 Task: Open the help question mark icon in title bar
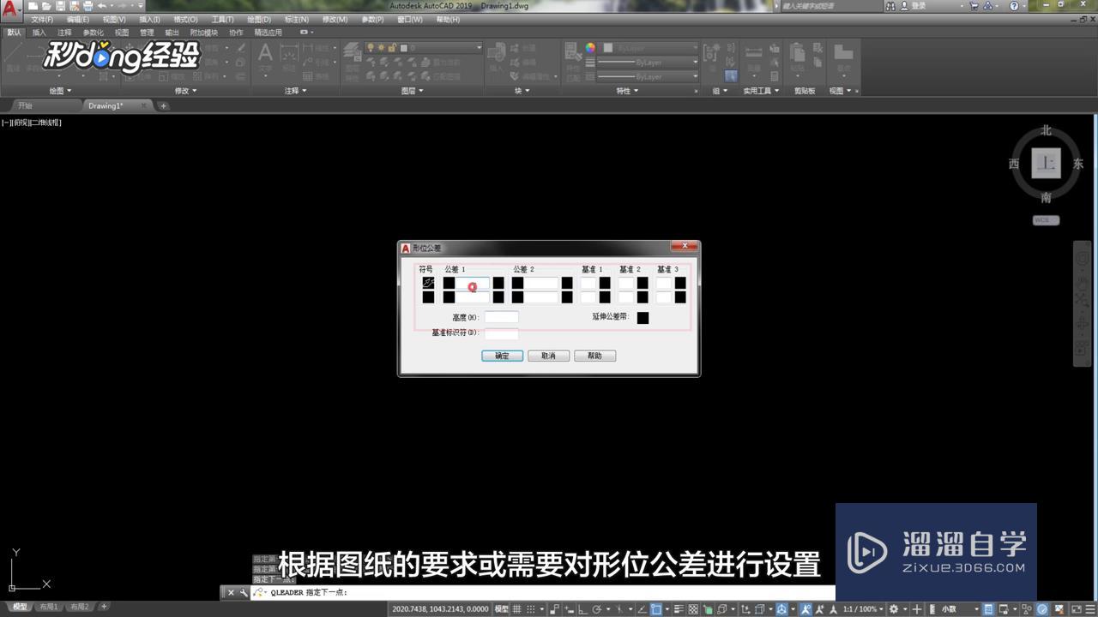1015,5
